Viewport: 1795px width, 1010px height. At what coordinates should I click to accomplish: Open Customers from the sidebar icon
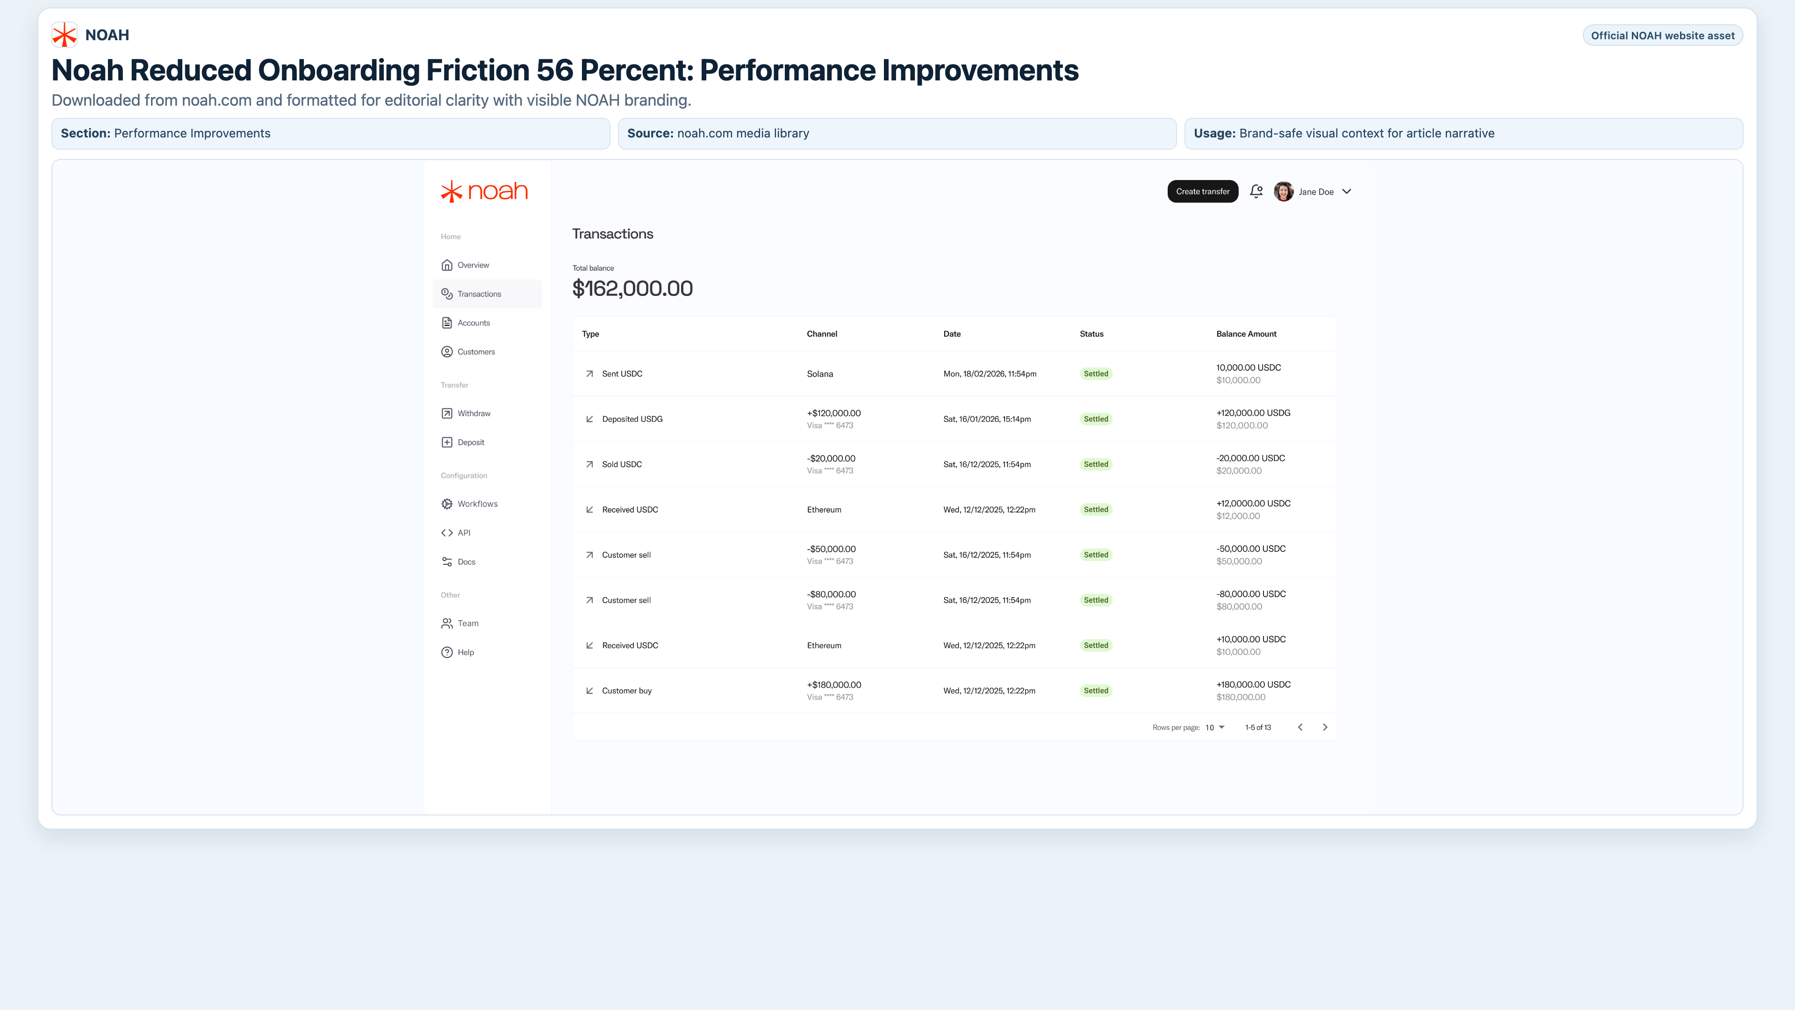click(x=447, y=351)
